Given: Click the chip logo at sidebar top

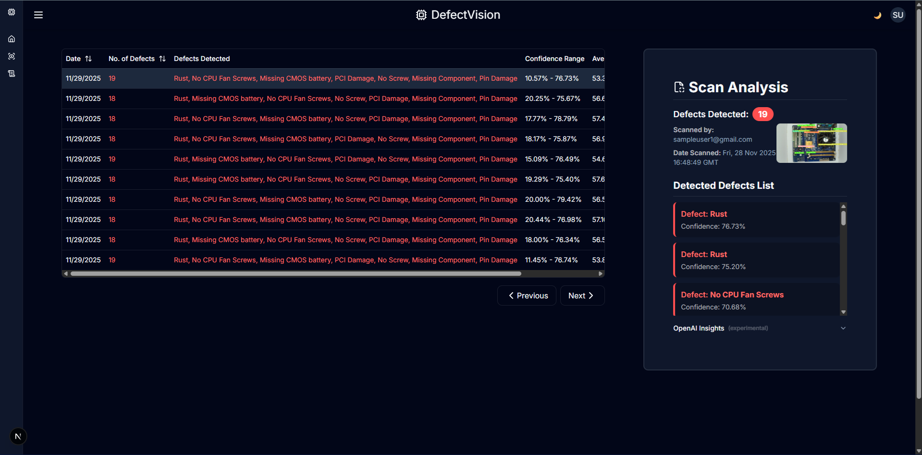Looking at the screenshot, I should (12, 12).
